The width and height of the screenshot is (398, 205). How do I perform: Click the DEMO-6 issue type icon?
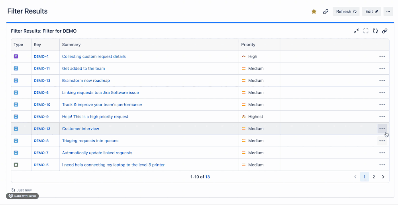16,93
